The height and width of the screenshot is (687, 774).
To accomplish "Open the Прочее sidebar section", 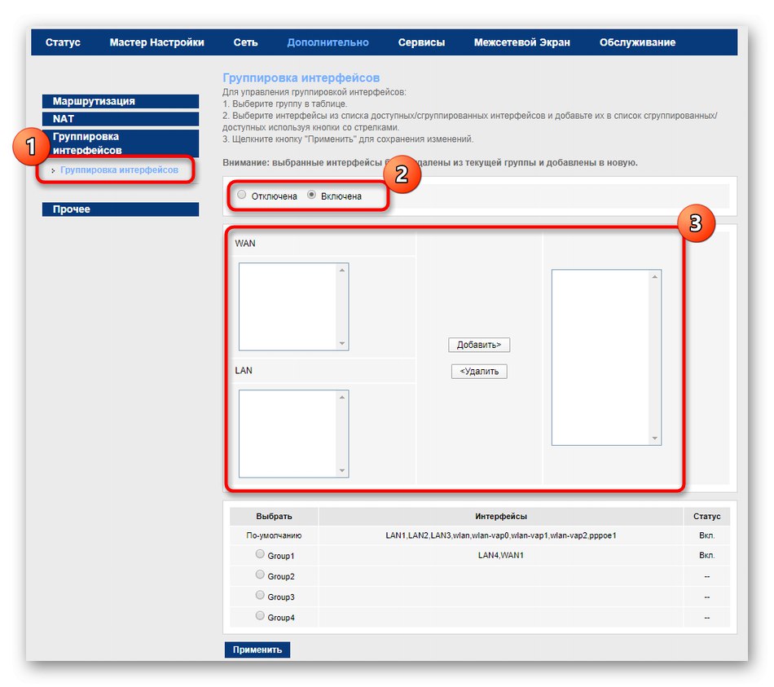I will click(x=121, y=209).
